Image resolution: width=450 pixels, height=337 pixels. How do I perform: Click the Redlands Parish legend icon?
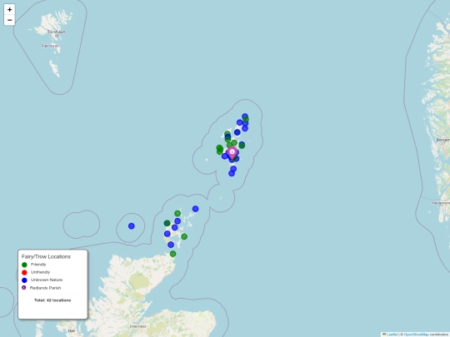coord(24,288)
